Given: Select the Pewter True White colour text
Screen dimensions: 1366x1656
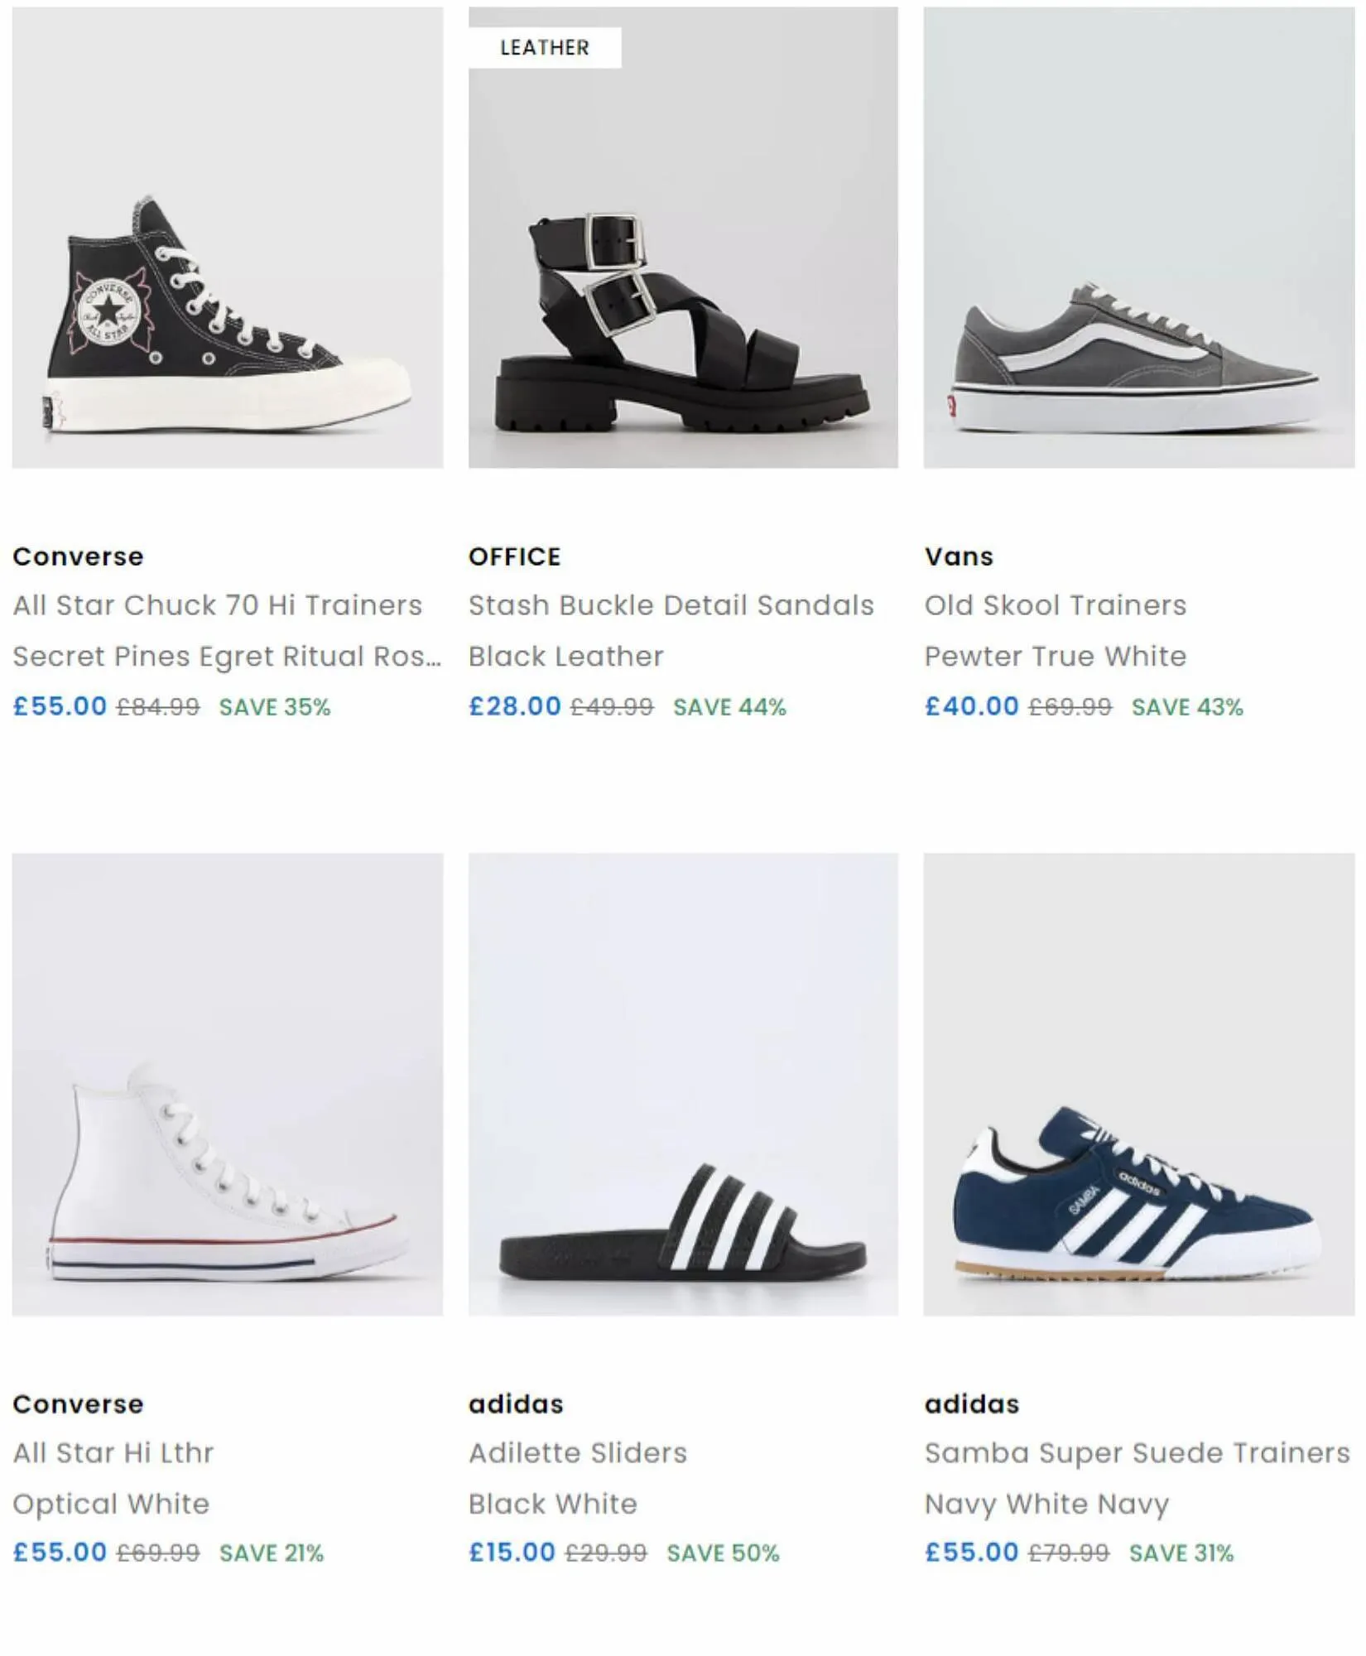Looking at the screenshot, I should click(x=1056, y=656).
